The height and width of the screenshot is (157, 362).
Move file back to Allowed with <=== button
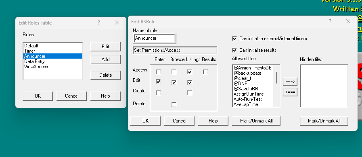click(290, 92)
